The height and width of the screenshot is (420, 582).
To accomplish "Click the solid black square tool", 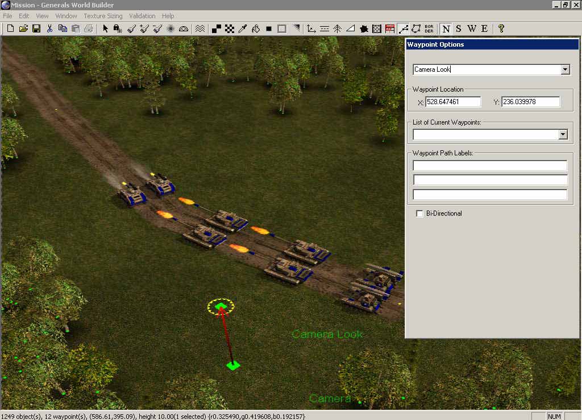I will tap(269, 28).
